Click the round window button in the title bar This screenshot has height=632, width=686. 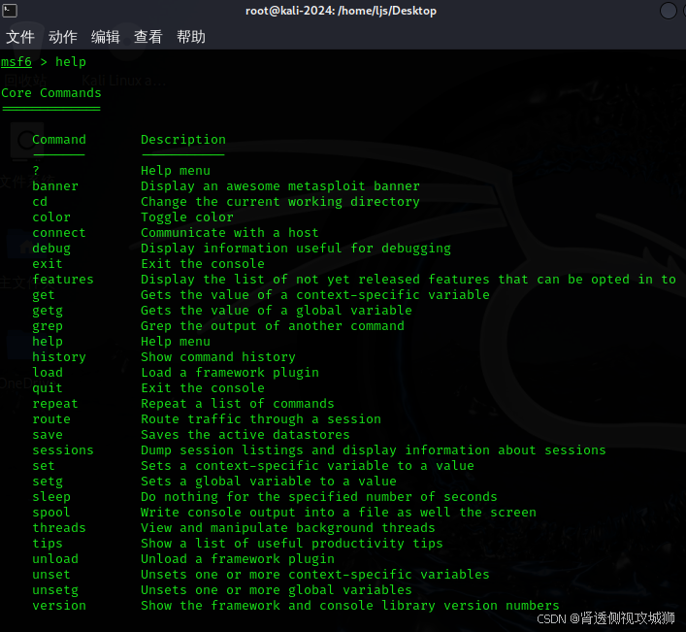coord(669,11)
